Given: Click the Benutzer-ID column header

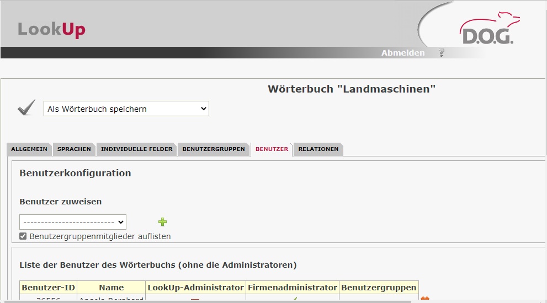Looking at the screenshot, I should [x=48, y=288].
